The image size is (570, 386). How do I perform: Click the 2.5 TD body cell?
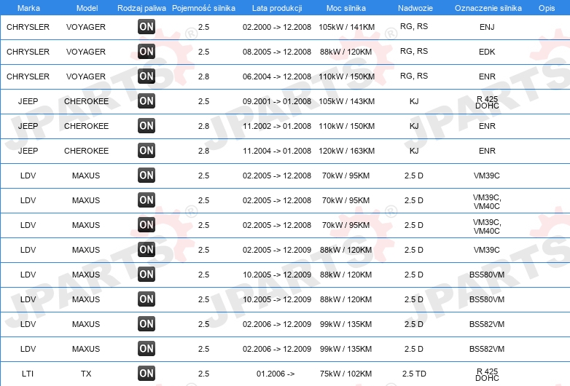tap(414, 374)
